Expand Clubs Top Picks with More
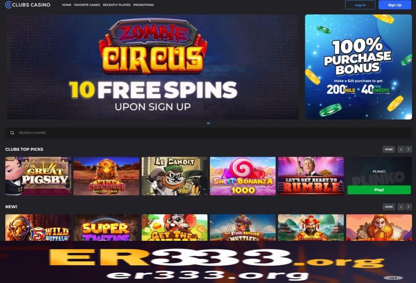Screen dimensions: 416x283 tap(389, 149)
